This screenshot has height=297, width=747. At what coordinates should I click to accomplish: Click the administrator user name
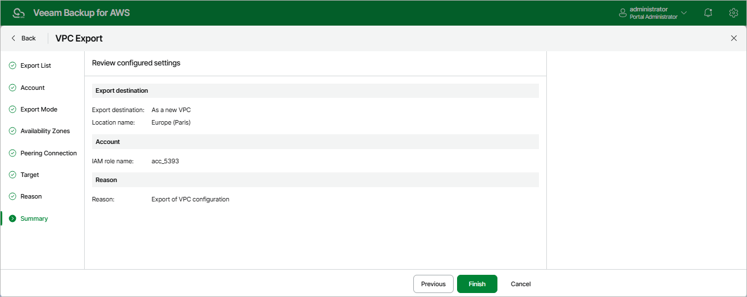649,9
